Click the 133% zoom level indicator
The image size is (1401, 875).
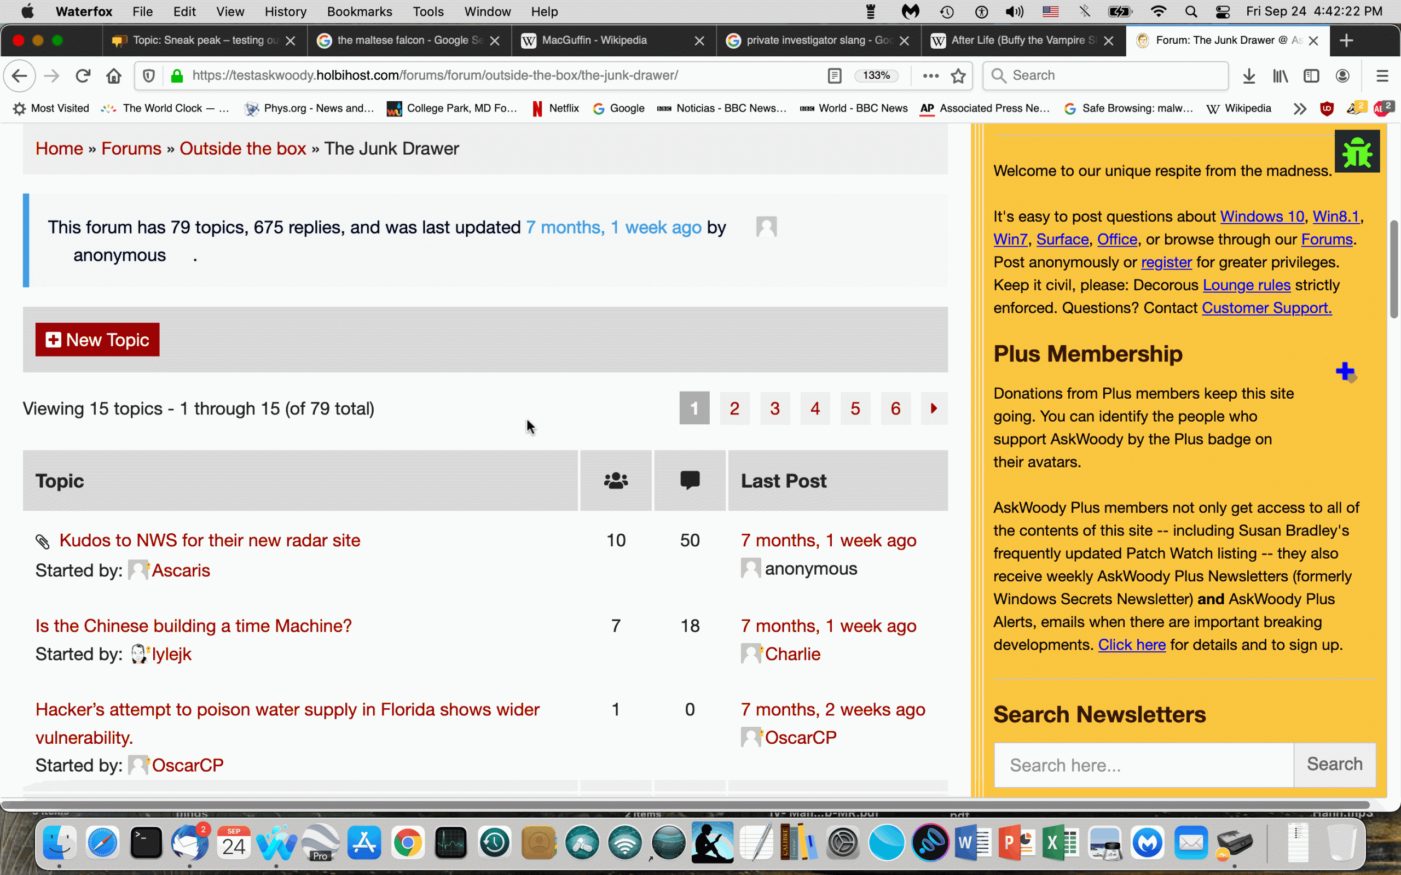click(876, 76)
